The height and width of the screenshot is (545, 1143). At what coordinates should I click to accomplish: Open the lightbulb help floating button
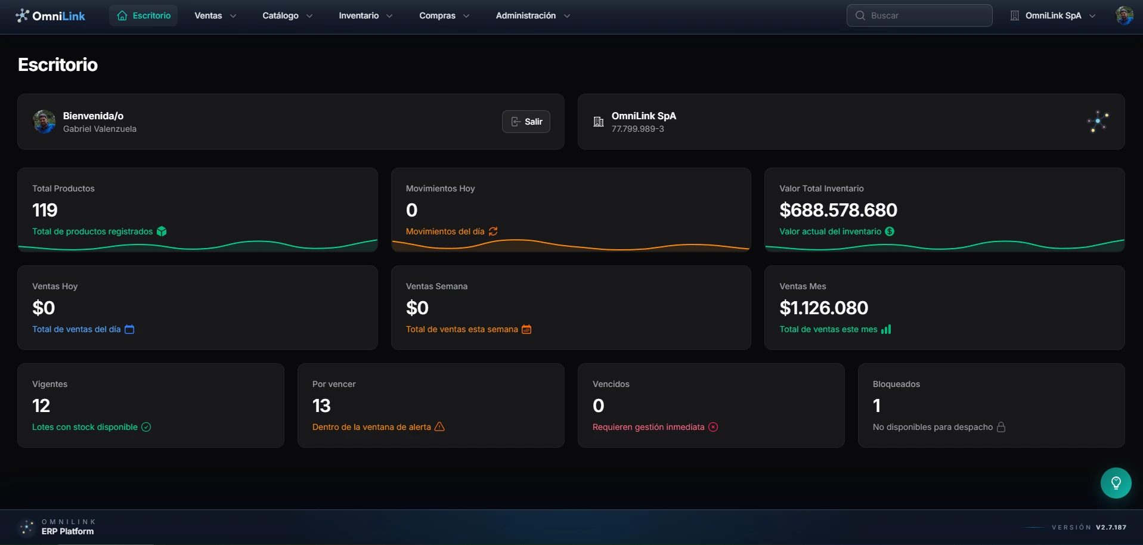click(x=1116, y=483)
